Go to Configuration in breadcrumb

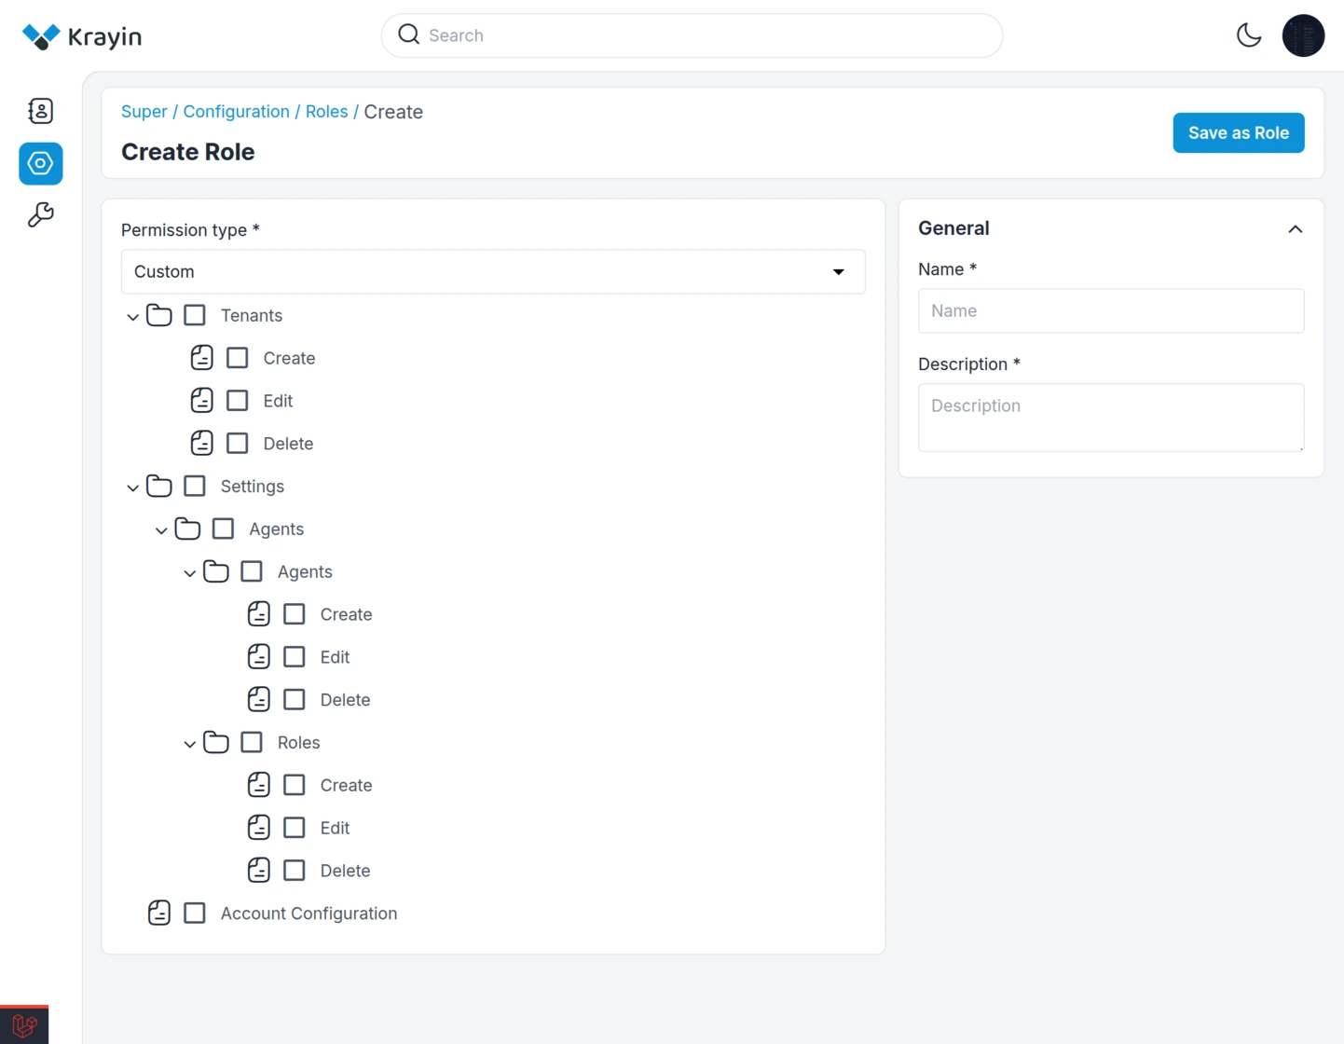[x=236, y=111]
